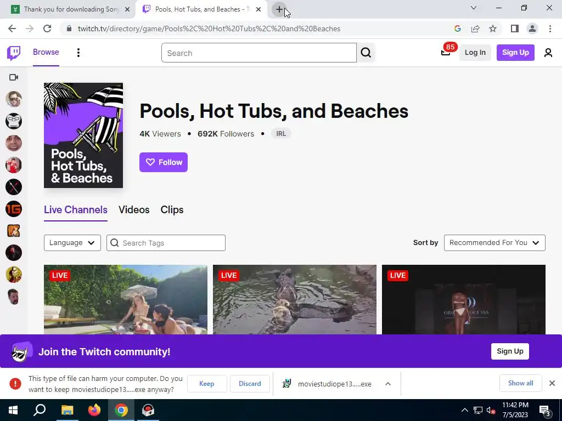This screenshot has width=562, height=421.
Task: Open the 1G logo channel in sidebar
Action: [x=14, y=209]
